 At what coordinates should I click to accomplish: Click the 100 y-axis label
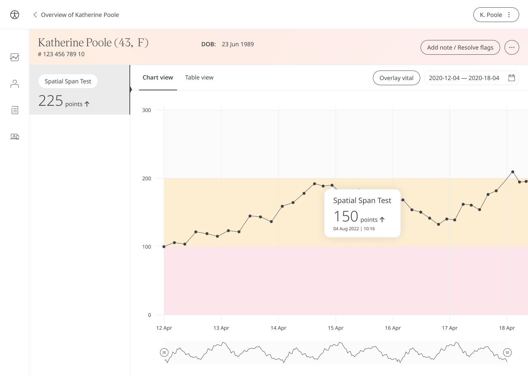(x=147, y=247)
